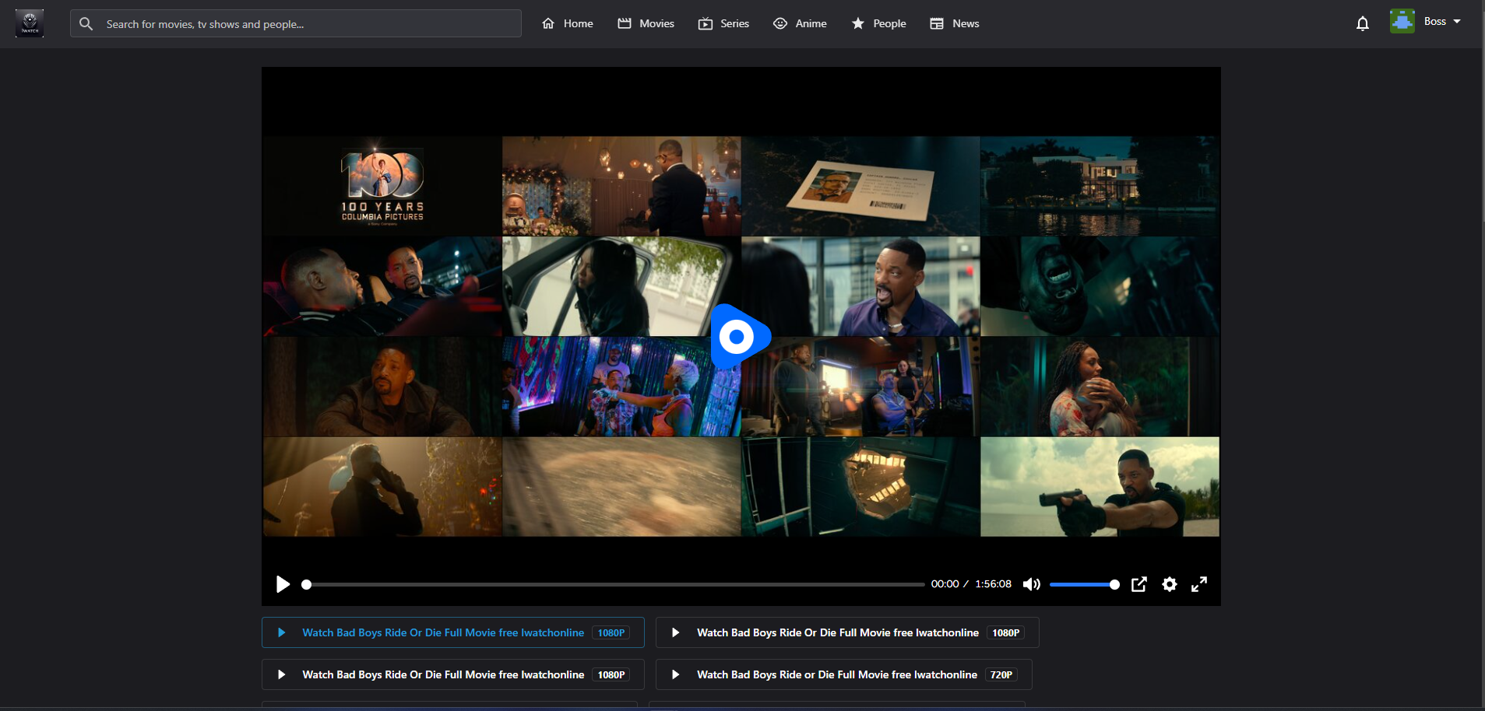1485x711 pixels.
Task: Click the play icon on the 720P source
Action: (x=676, y=674)
